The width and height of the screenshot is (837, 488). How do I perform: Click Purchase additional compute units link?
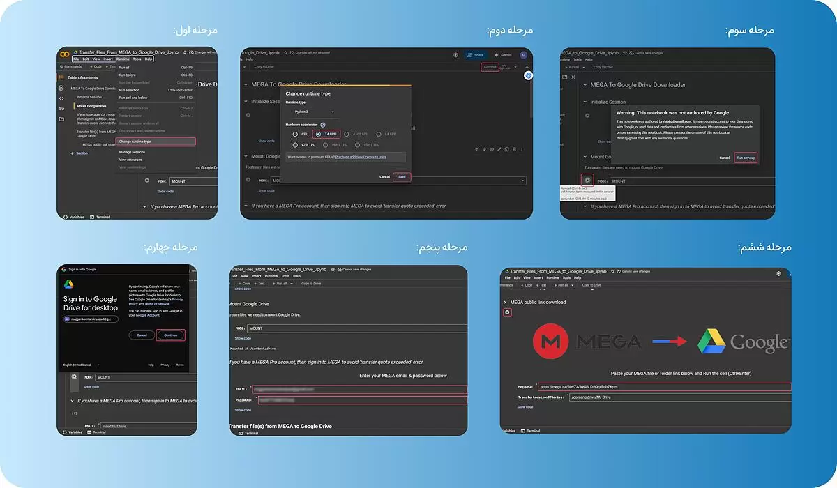pos(359,157)
